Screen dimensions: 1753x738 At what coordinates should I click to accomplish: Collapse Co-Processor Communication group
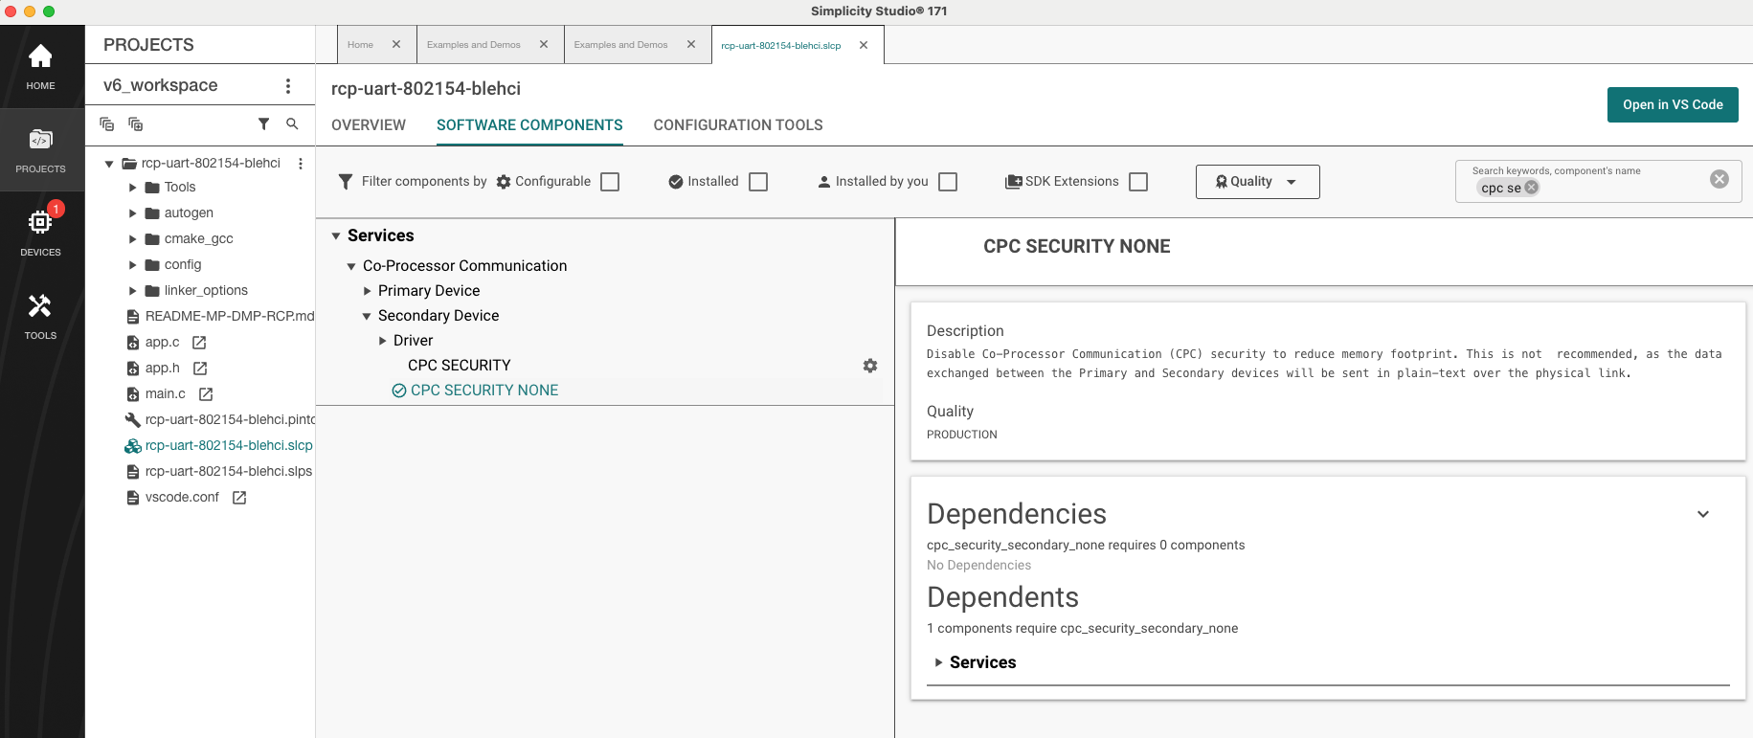point(351,267)
